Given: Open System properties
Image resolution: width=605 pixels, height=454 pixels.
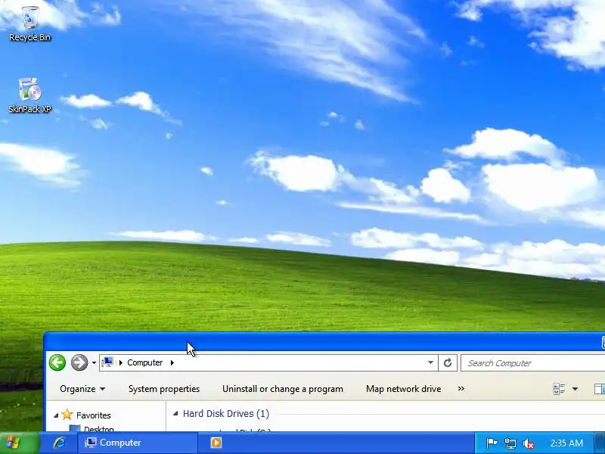Looking at the screenshot, I should 164,389.
